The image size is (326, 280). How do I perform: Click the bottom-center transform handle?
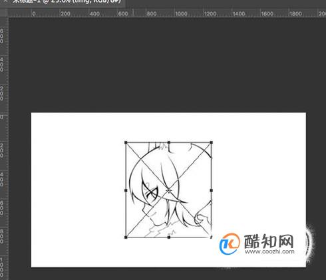[x=169, y=237]
